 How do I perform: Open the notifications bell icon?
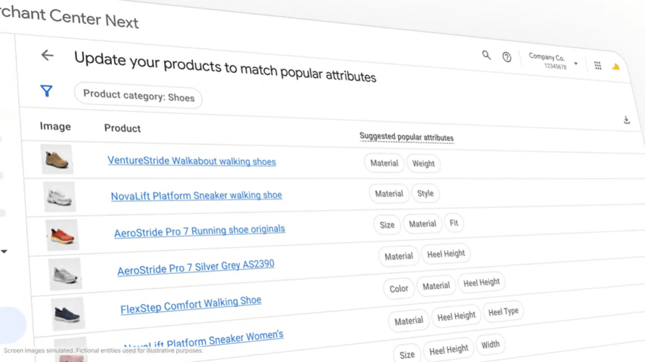[x=616, y=67]
